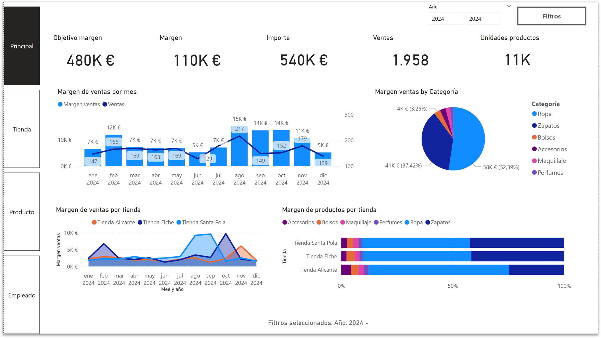601x338 pixels.
Task: Click the Bolsos orange legend marker
Action: pyautogui.click(x=534, y=137)
